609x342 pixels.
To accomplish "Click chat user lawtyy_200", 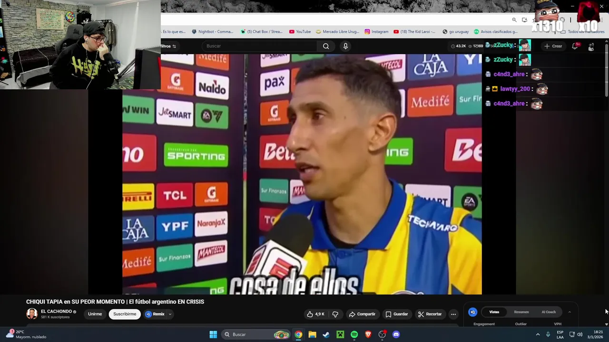I will pyautogui.click(x=515, y=89).
